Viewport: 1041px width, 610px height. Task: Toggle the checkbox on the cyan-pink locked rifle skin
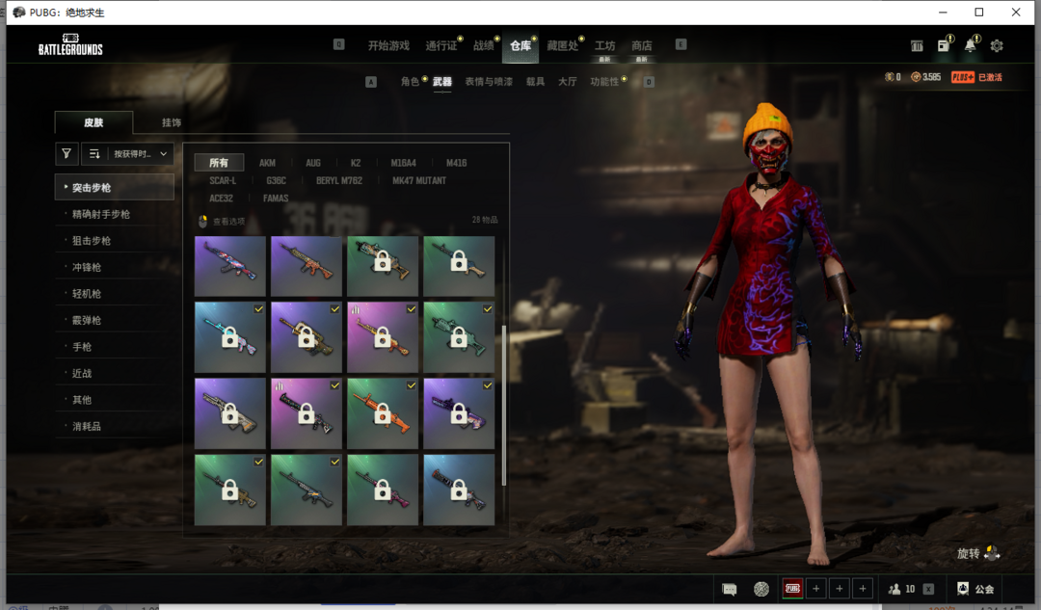click(259, 308)
